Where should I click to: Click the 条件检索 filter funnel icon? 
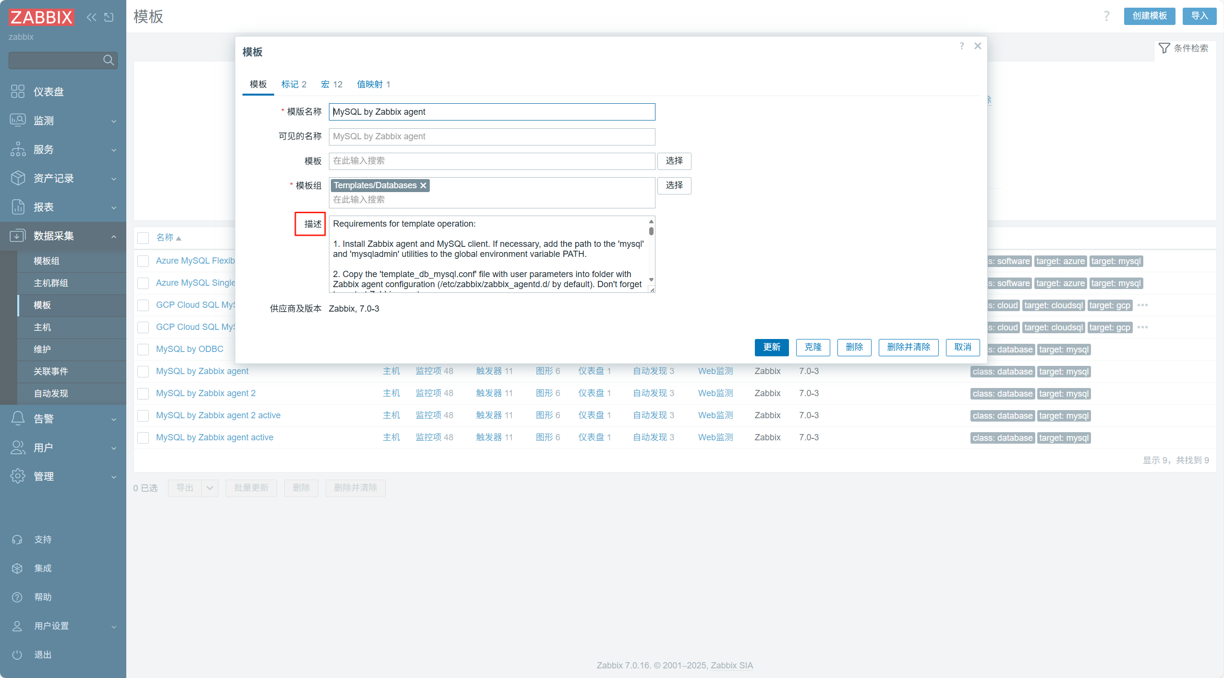pos(1164,48)
